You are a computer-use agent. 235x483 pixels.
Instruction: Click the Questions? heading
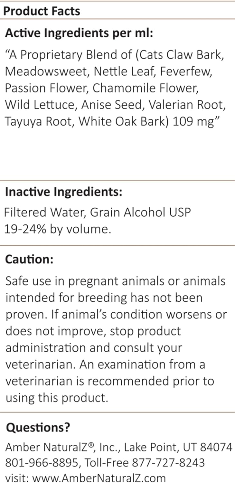(38, 428)
